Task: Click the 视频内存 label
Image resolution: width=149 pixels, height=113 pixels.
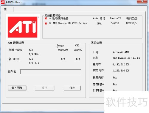Action: 98,77
